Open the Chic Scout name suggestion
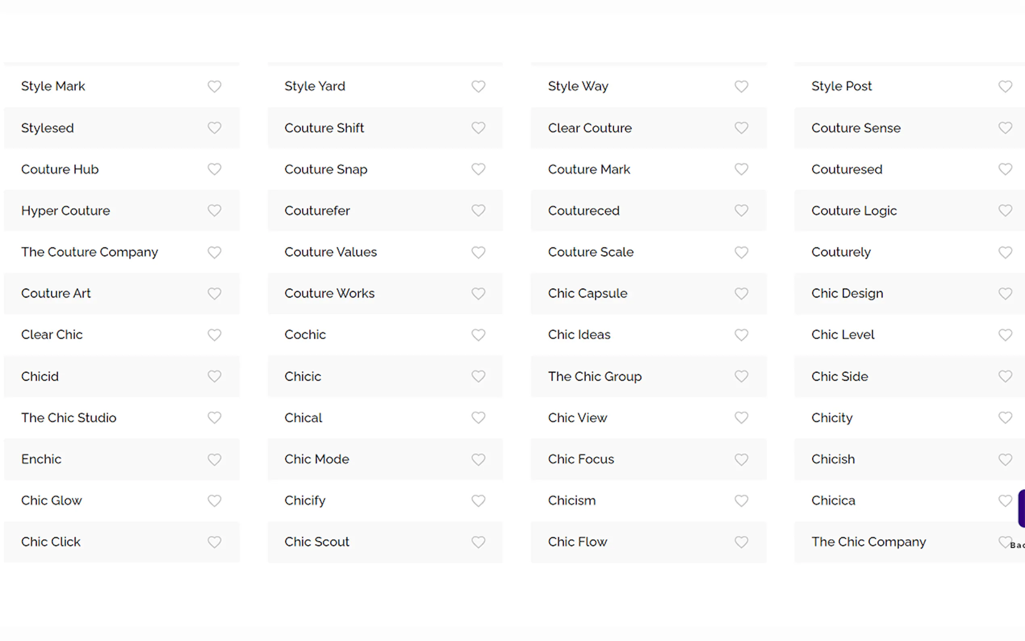The width and height of the screenshot is (1025, 641). point(316,542)
